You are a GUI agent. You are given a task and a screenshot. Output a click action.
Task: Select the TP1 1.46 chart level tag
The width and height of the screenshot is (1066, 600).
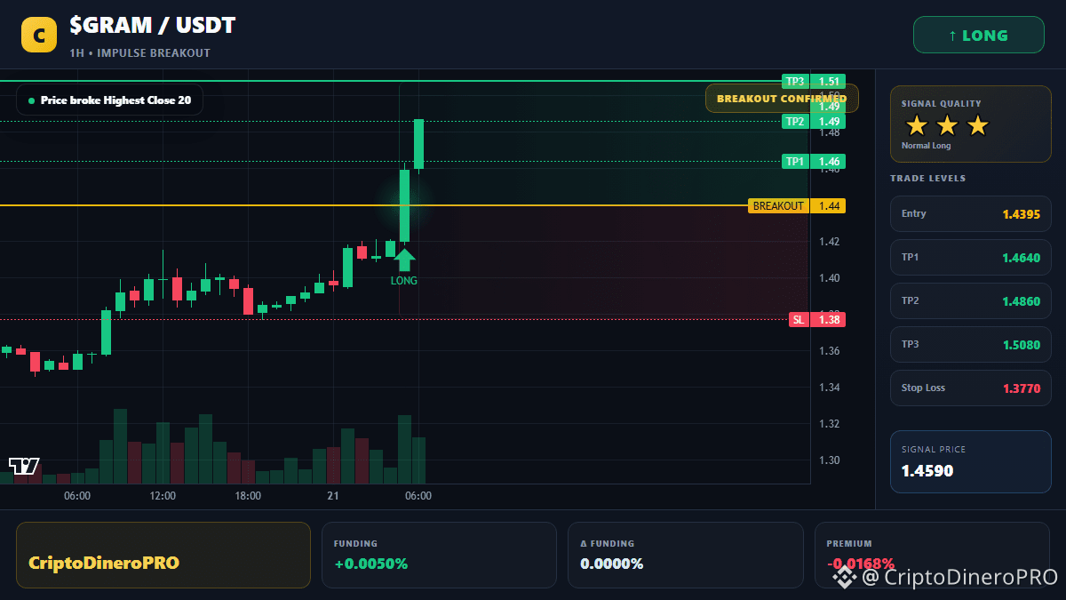point(813,162)
